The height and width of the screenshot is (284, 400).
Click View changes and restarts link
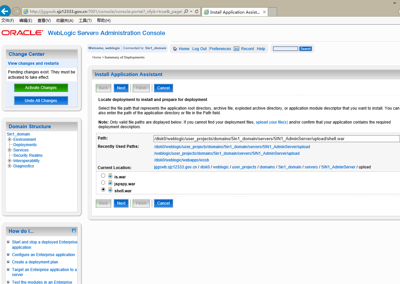coord(33,63)
